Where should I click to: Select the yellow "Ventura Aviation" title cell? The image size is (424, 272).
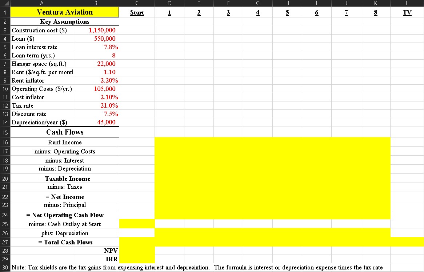click(65, 12)
